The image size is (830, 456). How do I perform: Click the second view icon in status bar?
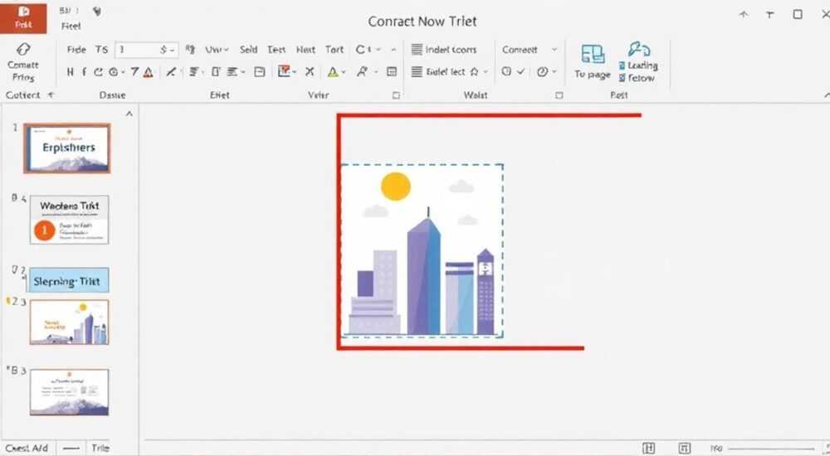click(x=684, y=448)
